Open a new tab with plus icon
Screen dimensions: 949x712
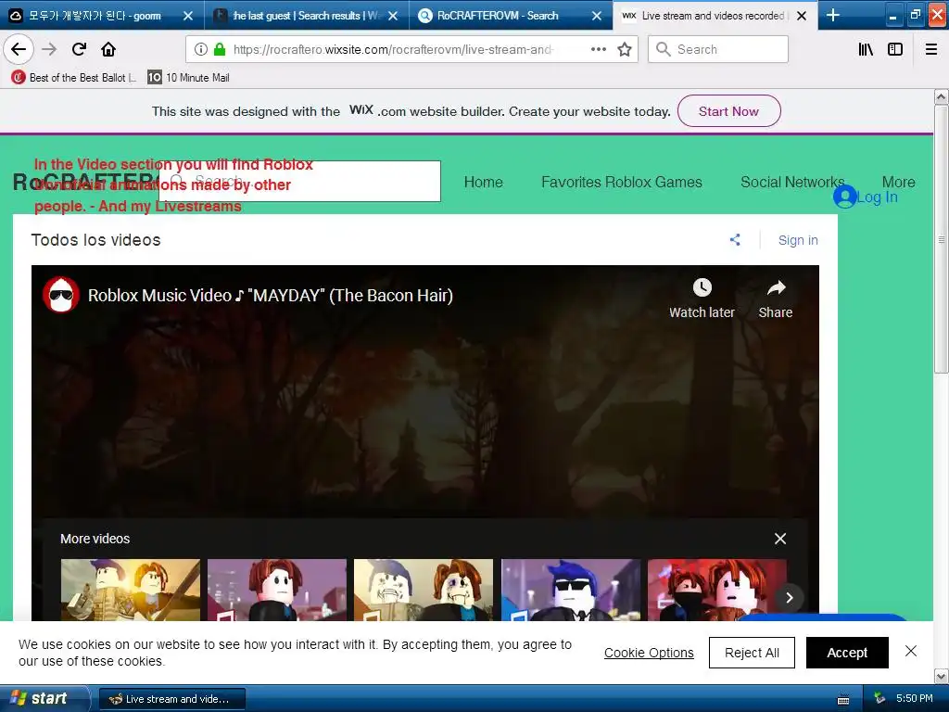tap(833, 15)
